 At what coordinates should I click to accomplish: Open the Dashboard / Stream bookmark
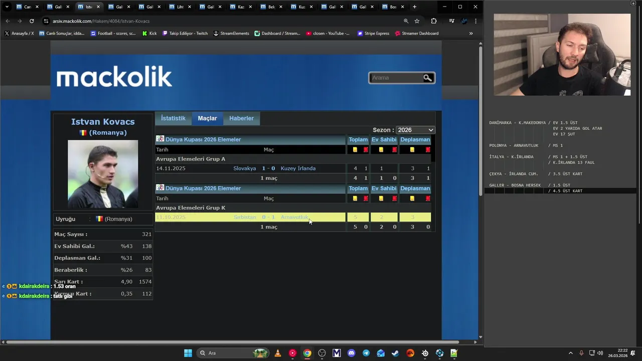tap(277, 34)
